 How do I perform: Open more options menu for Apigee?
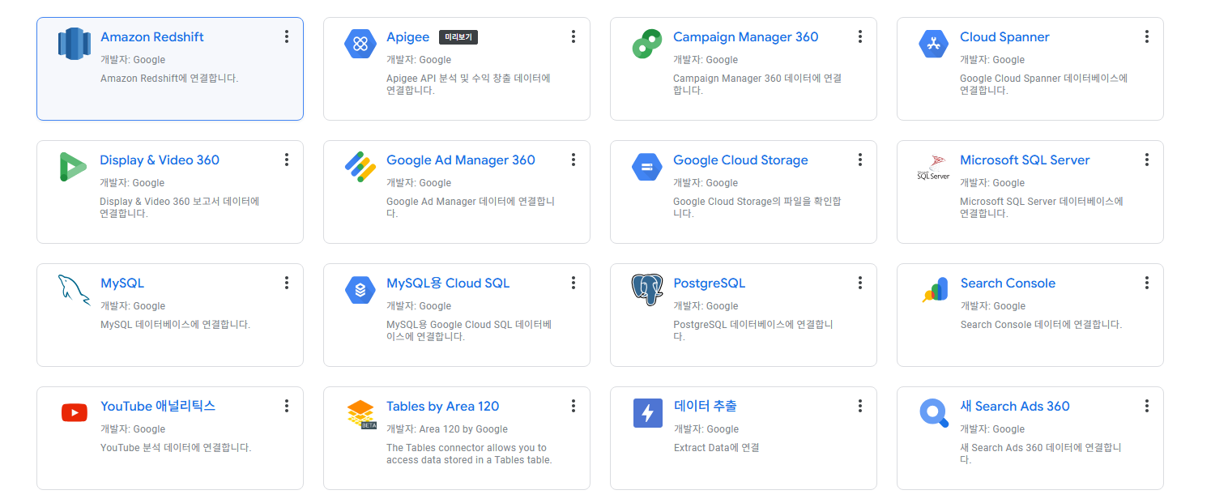coord(573,36)
